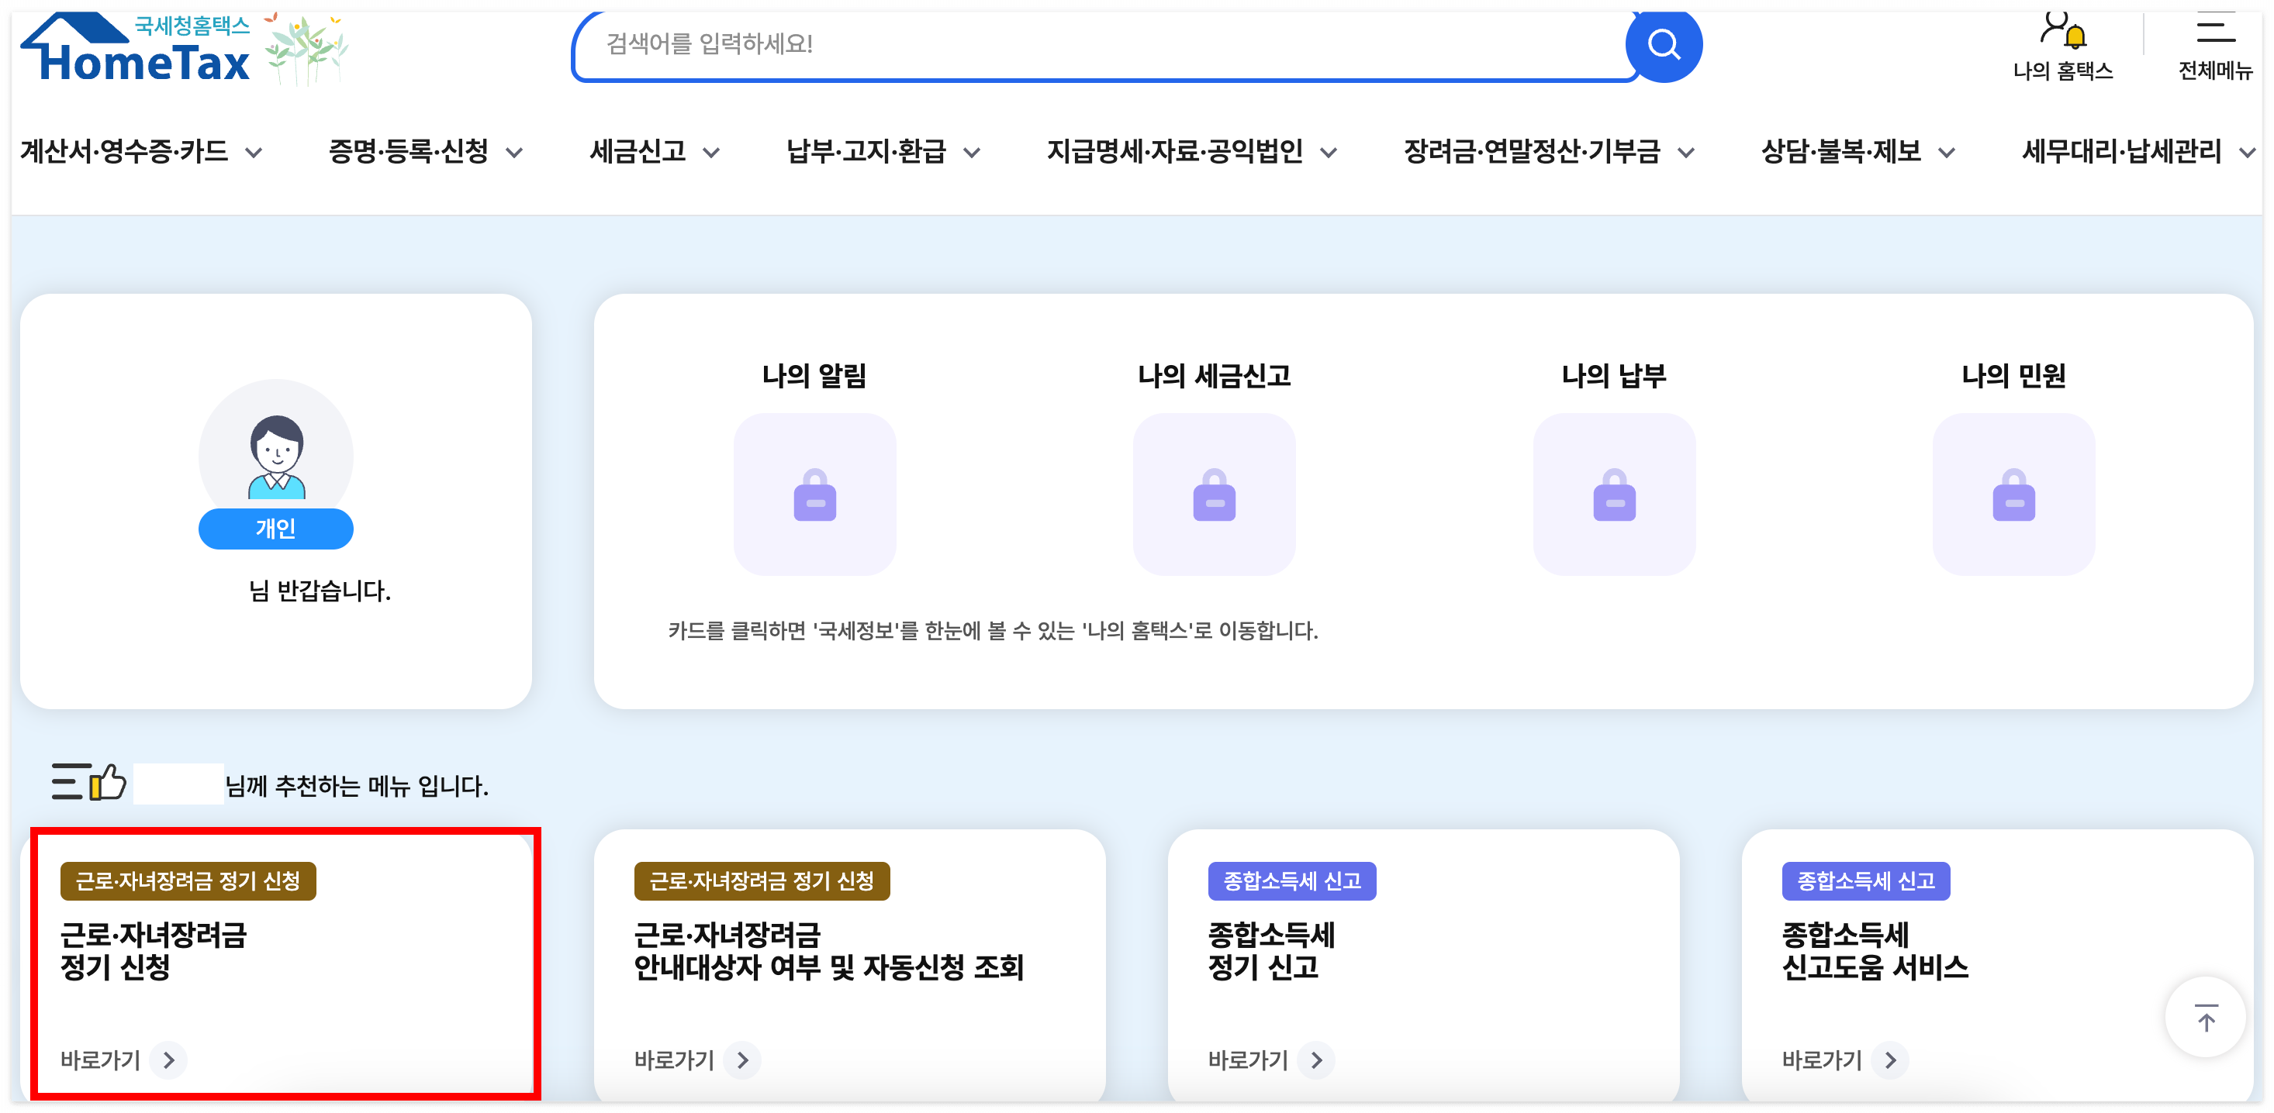Click arrow next to 바로가기 in 근로·자녀장려금 정기 신청 card

click(x=168, y=1060)
